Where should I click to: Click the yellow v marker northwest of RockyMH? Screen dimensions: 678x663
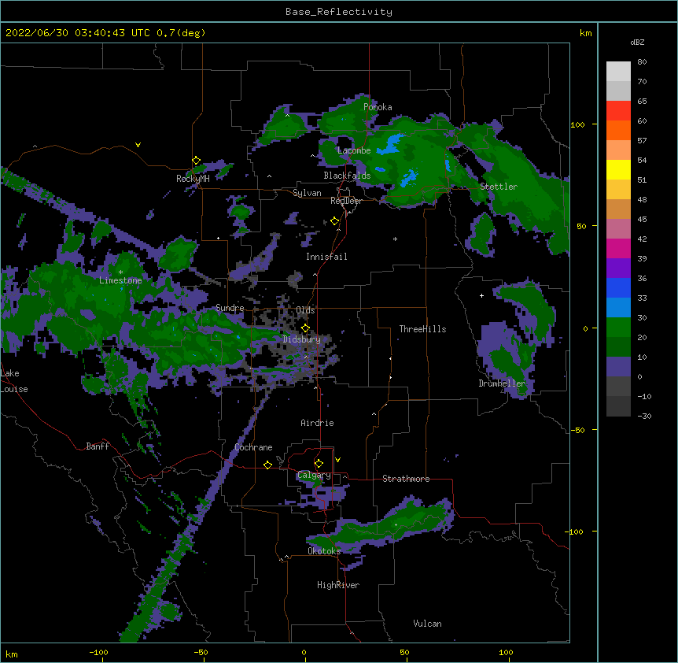pos(138,145)
